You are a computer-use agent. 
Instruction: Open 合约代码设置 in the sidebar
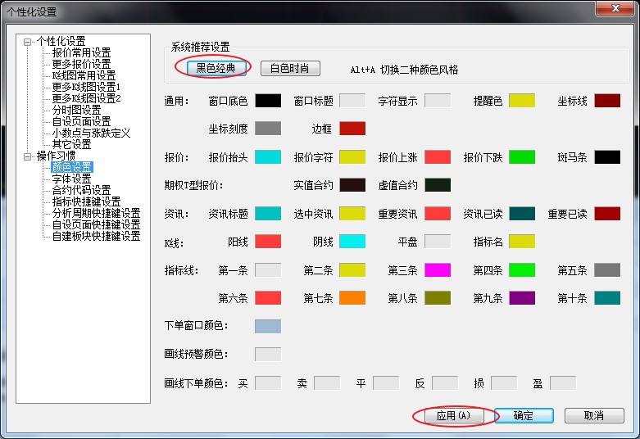click(81, 190)
